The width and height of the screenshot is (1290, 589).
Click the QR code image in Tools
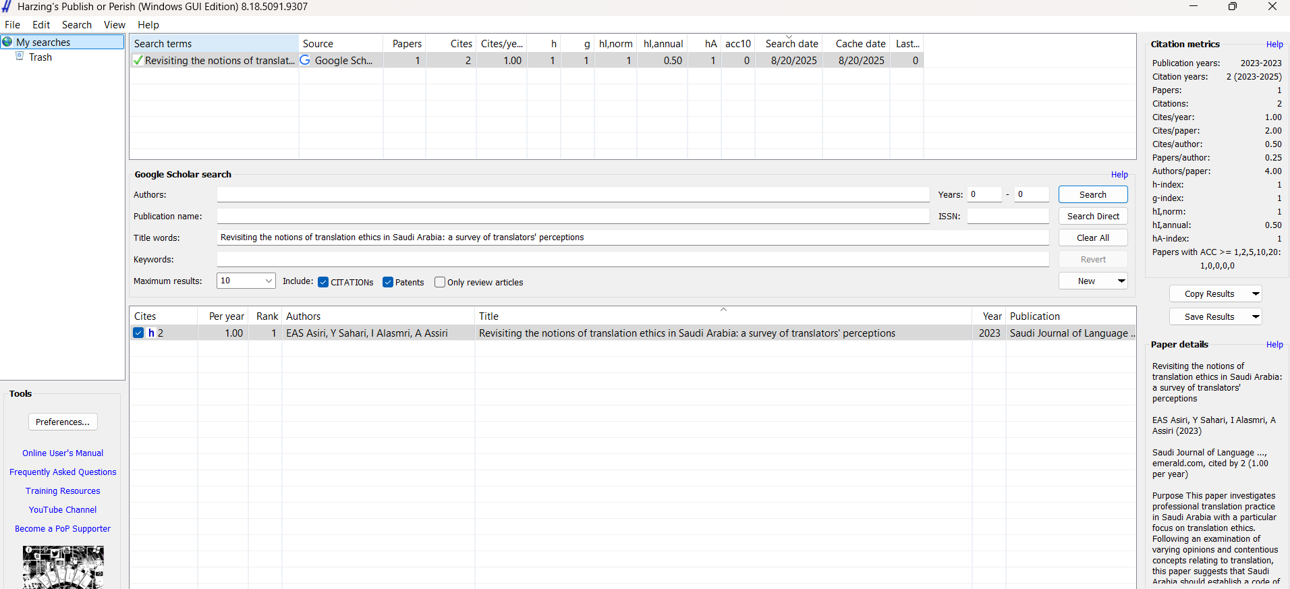[x=63, y=567]
